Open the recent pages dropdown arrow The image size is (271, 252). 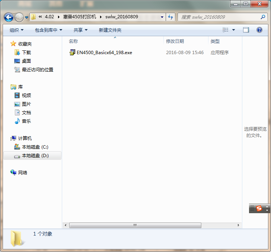tap(27, 17)
